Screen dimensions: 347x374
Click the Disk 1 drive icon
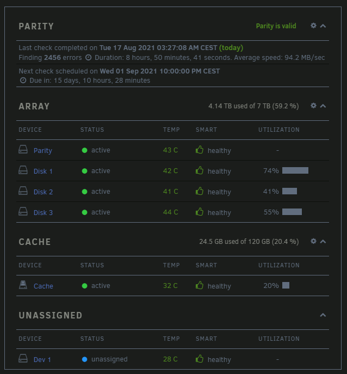(x=23, y=170)
